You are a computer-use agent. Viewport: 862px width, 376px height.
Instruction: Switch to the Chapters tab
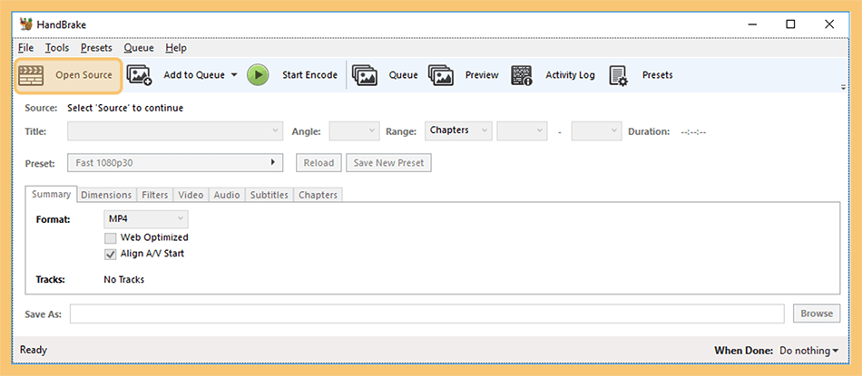pos(318,195)
